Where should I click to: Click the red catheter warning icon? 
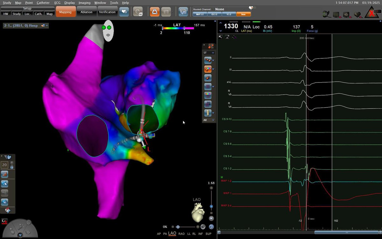pos(4,221)
